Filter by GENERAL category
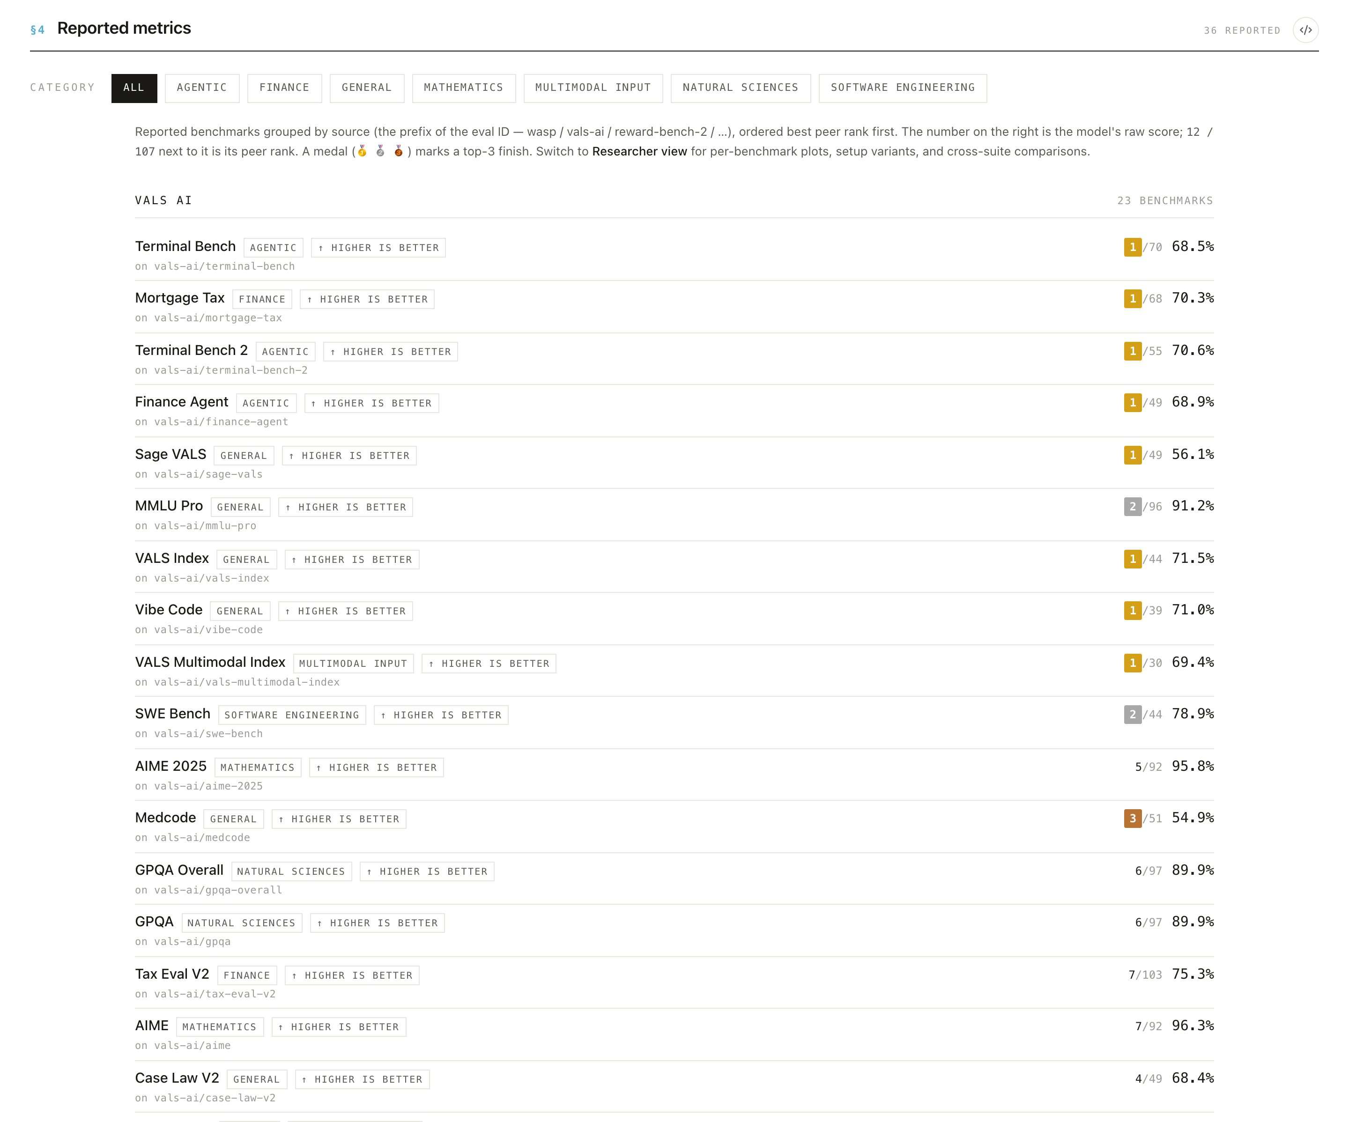This screenshot has height=1122, width=1349. pyautogui.click(x=366, y=88)
